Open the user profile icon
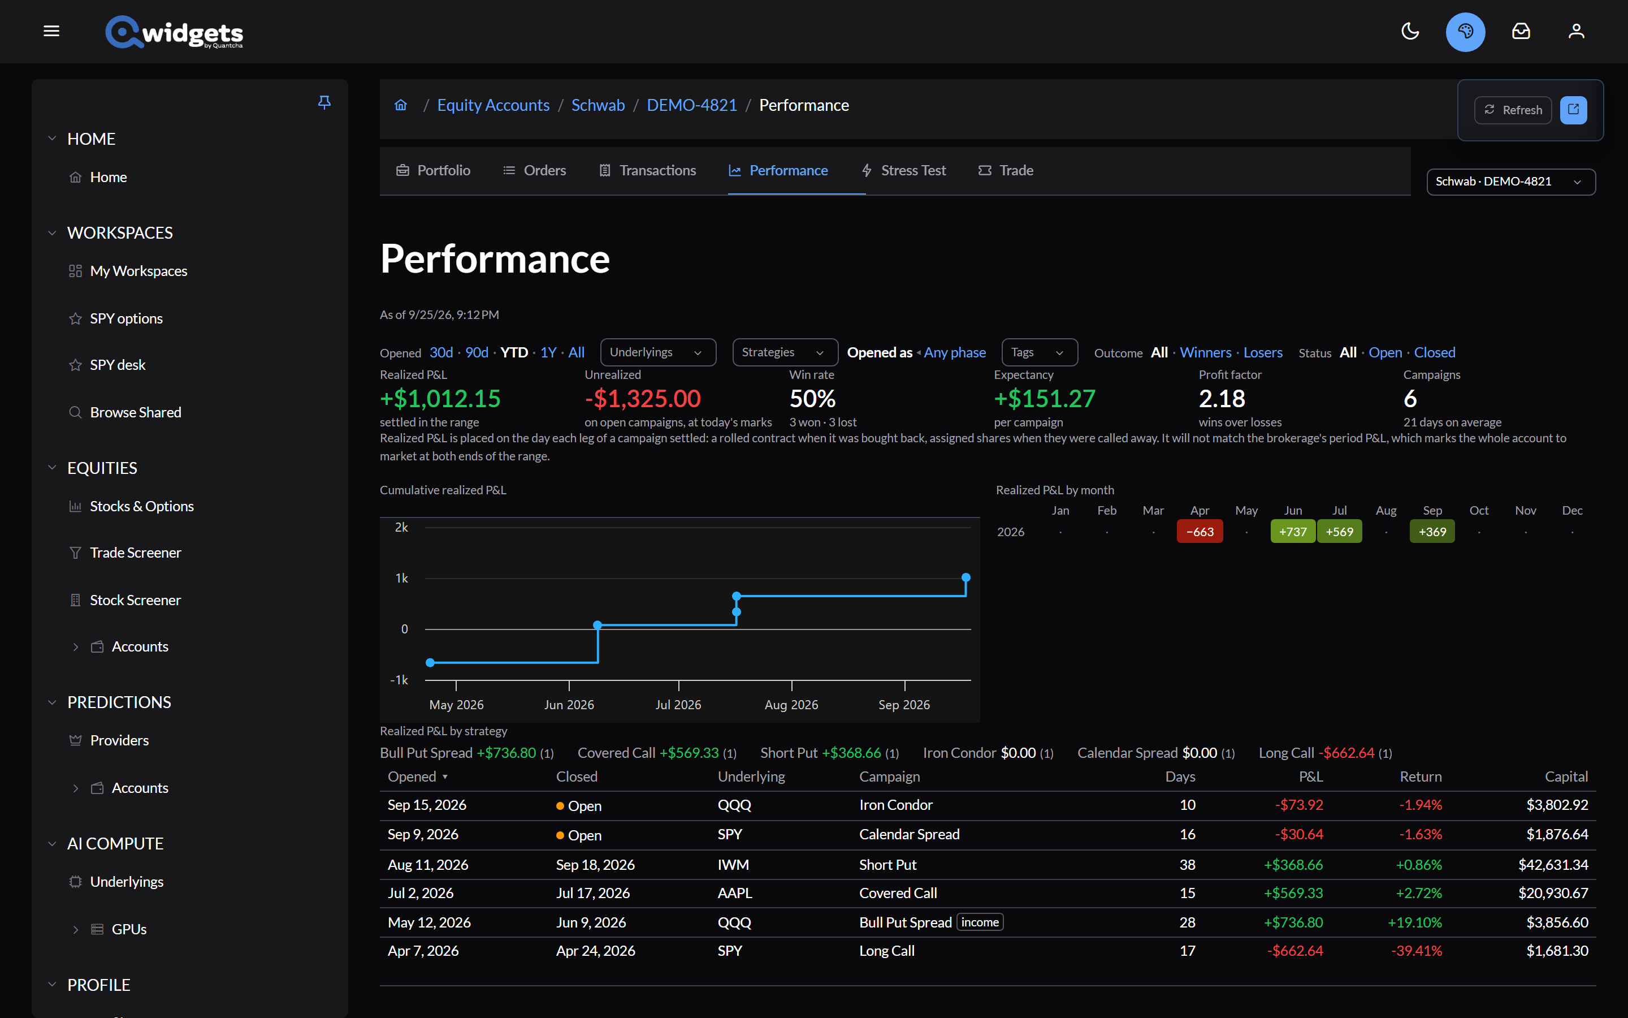Screen dimensions: 1628x1018 click(1576, 31)
